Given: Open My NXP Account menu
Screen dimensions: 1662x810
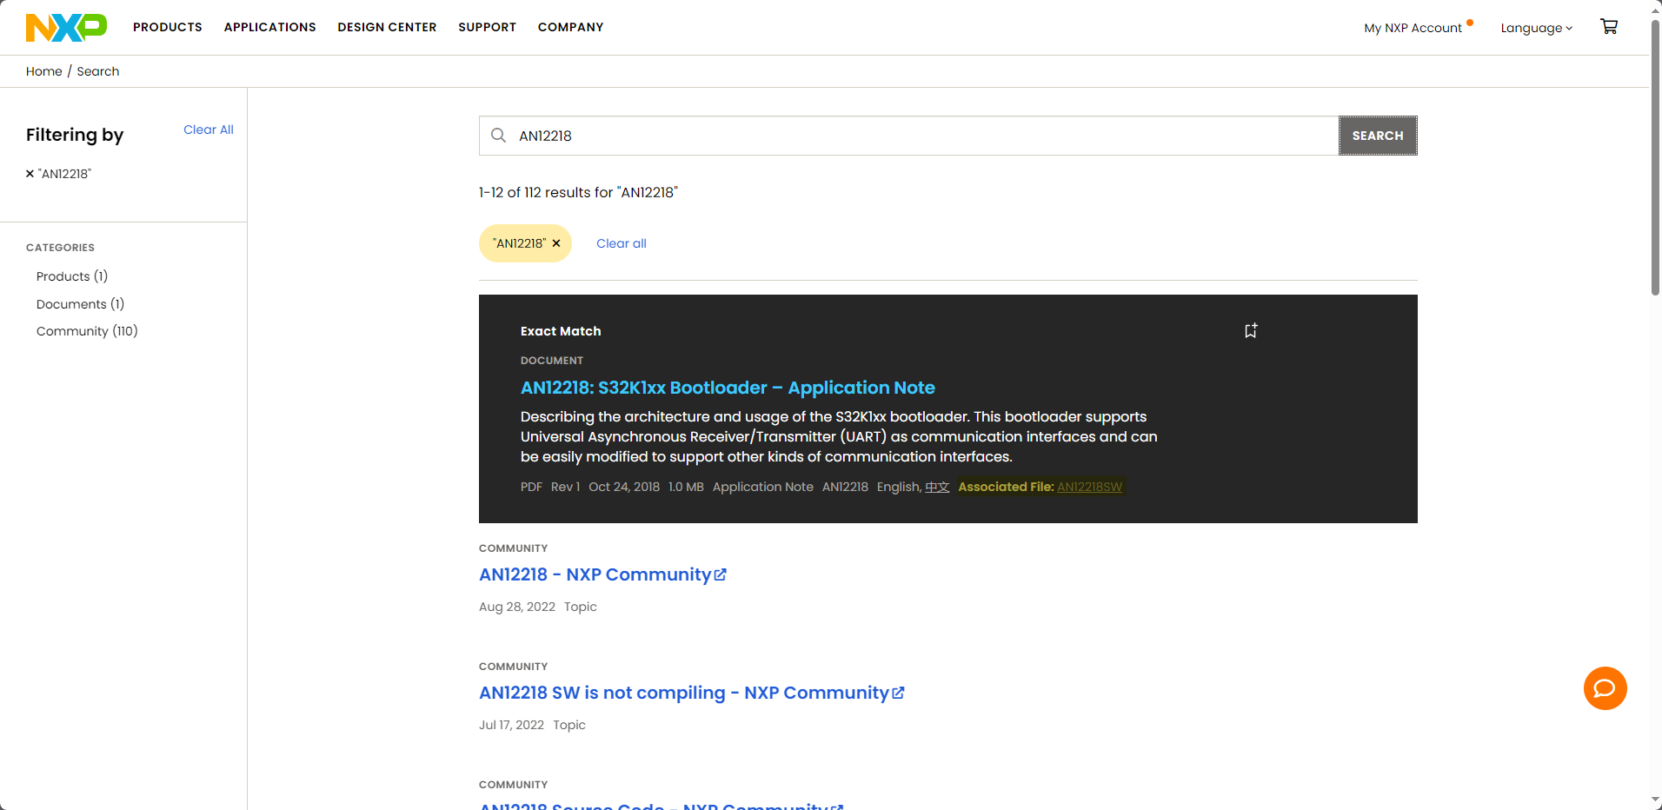Looking at the screenshot, I should tap(1413, 28).
